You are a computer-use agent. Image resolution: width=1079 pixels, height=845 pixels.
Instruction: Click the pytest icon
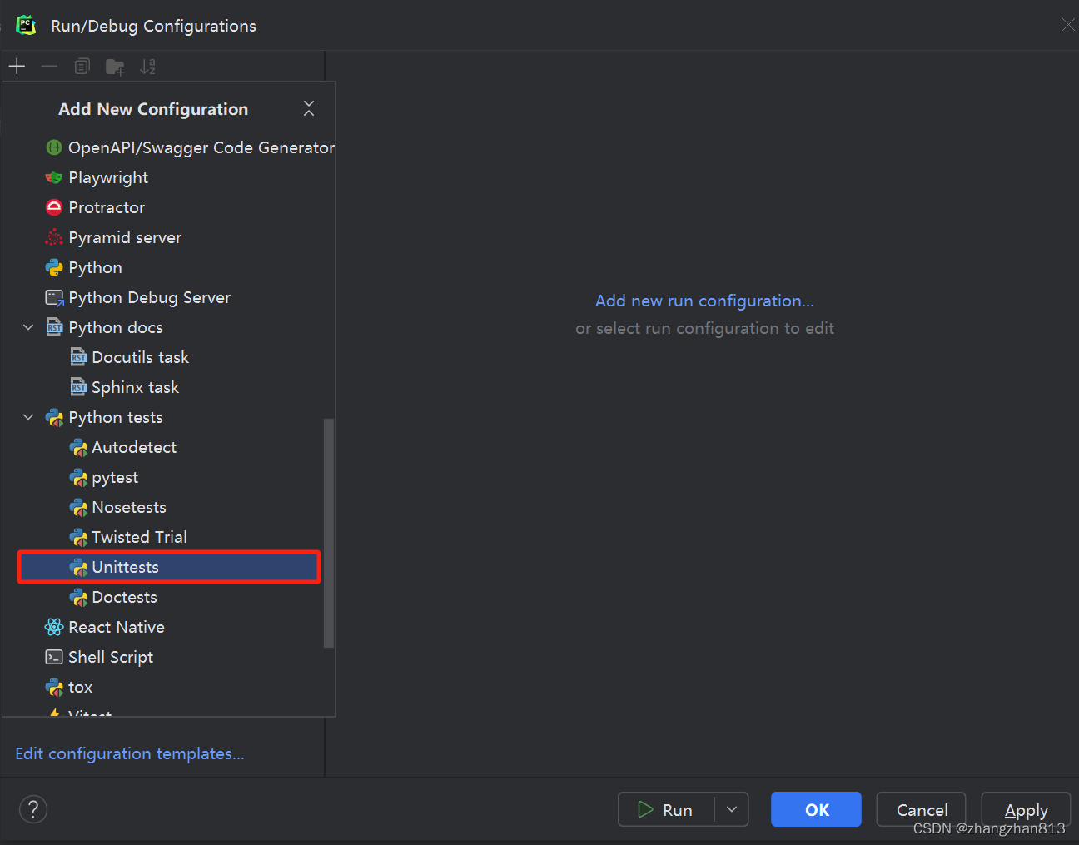click(x=78, y=478)
